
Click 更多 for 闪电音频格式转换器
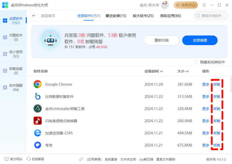pos(206,121)
